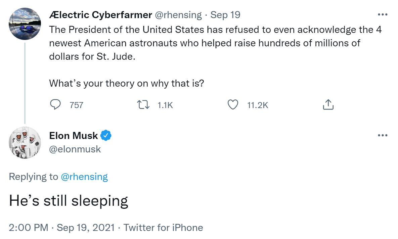Open Ælectric Cyberfarmer's profile picture
Screen dimensions: 398x239
(25, 23)
